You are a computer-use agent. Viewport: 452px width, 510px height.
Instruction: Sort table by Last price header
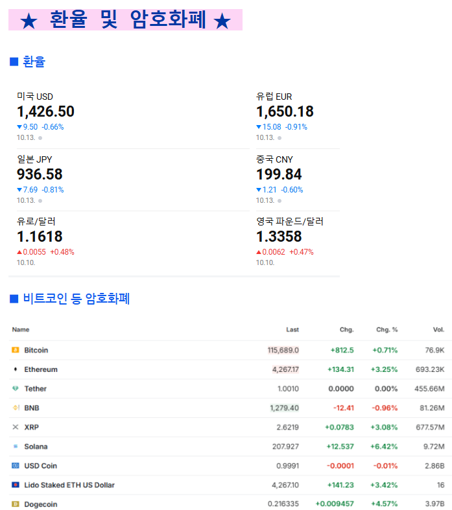tap(292, 330)
